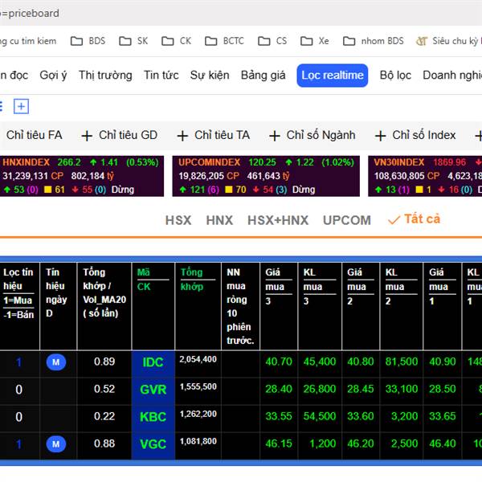Open the BDS bookmark folder
The image size is (482, 482).
click(x=88, y=41)
